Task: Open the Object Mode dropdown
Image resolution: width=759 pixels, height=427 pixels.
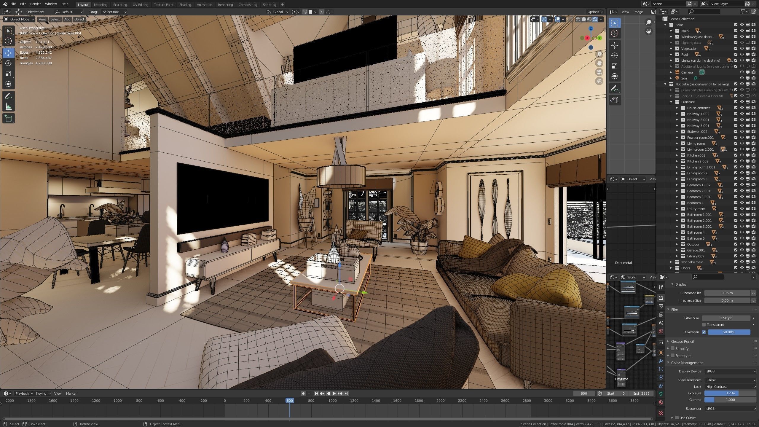Action: click(19, 19)
